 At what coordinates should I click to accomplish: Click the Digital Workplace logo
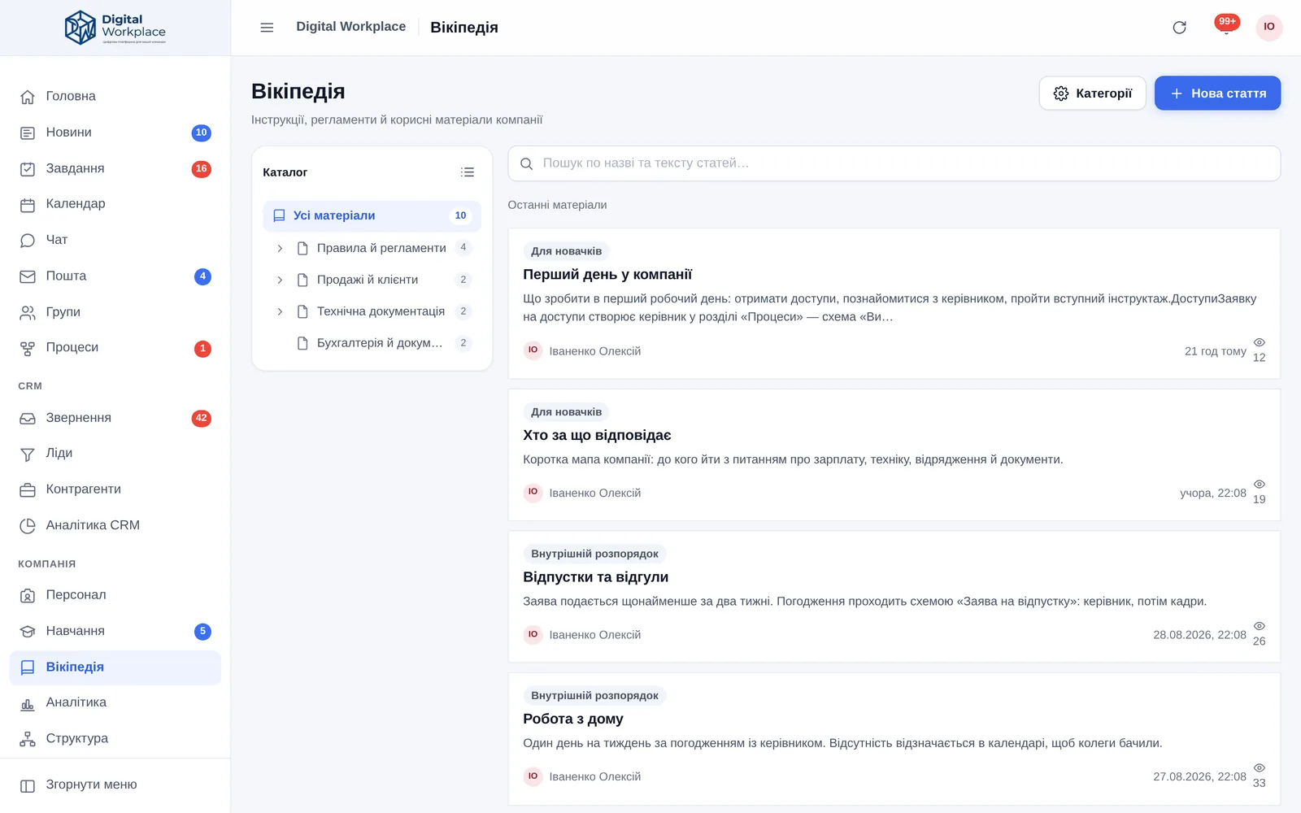point(115,28)
